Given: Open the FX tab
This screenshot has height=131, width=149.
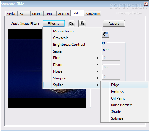Looking at the screenshot, I should (24, 14).
